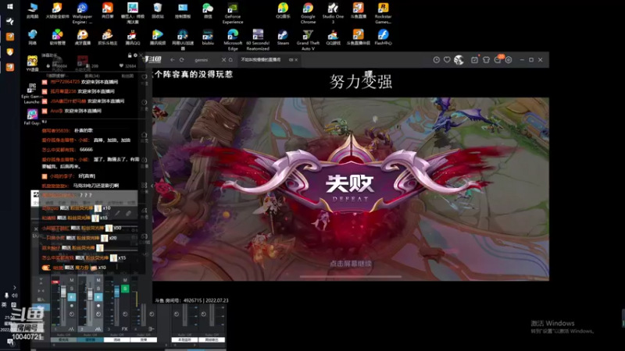Open the shirt skin icon in Douyu
625x351 pixels.
[486, 60]
